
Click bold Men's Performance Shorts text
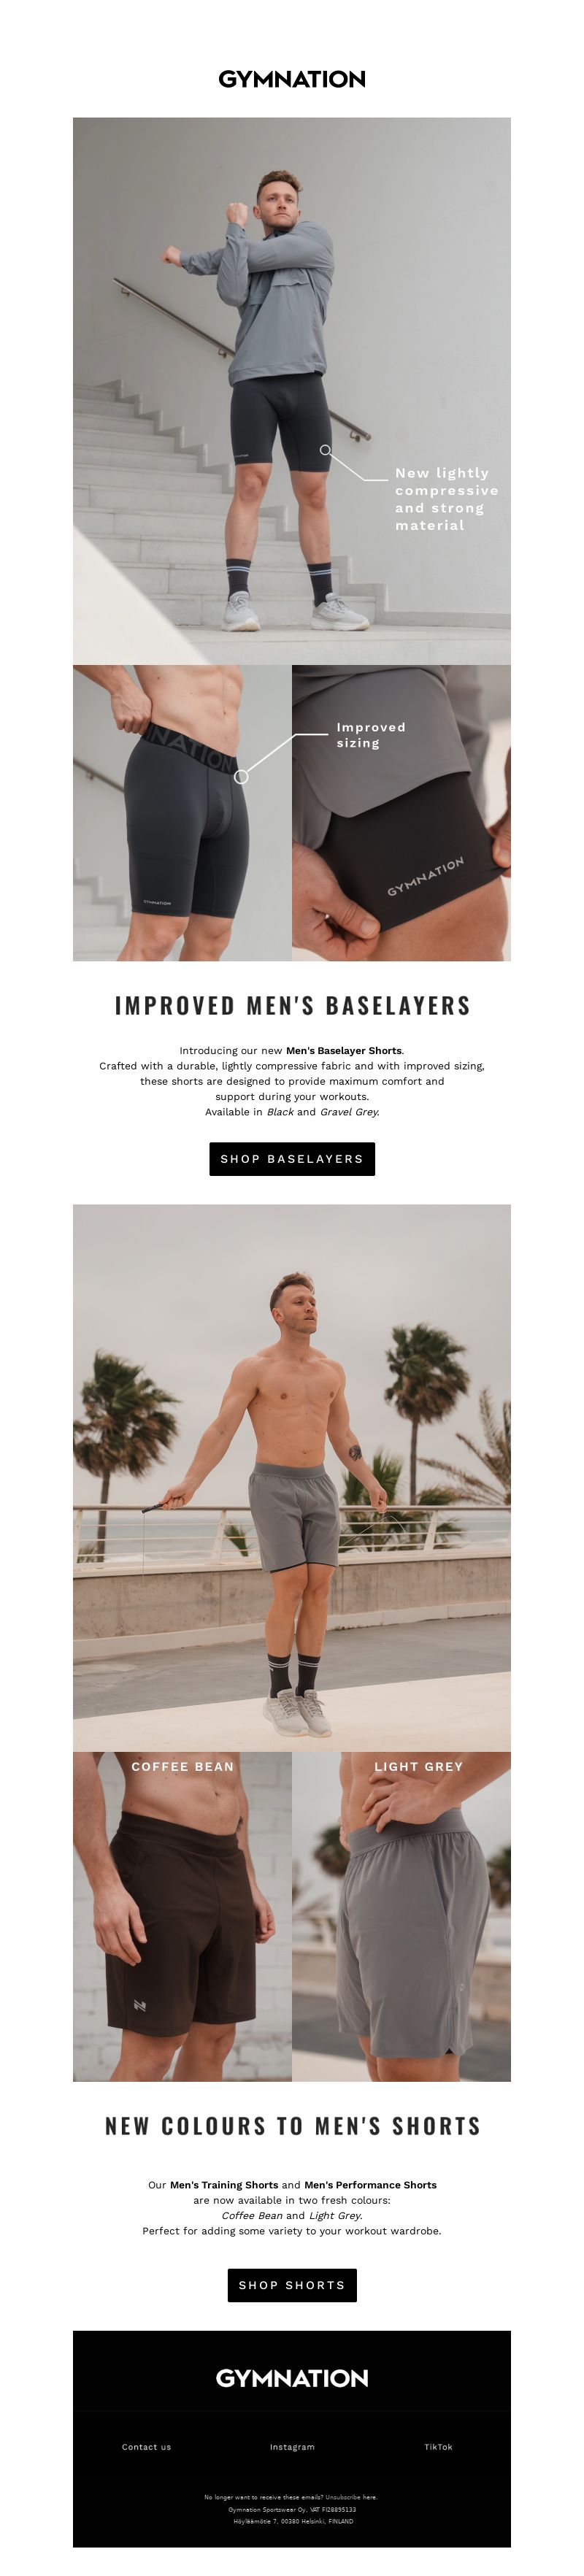pos(370,2185)
